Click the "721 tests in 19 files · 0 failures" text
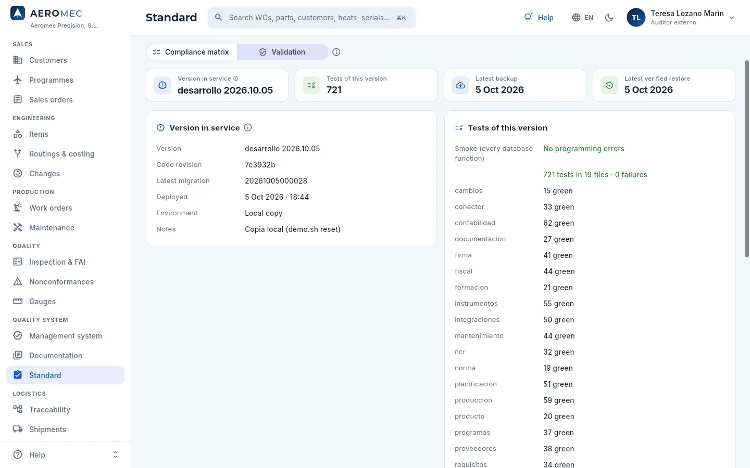Image resolution: width=750 pixels, height=468 pixels. point(595,175)
